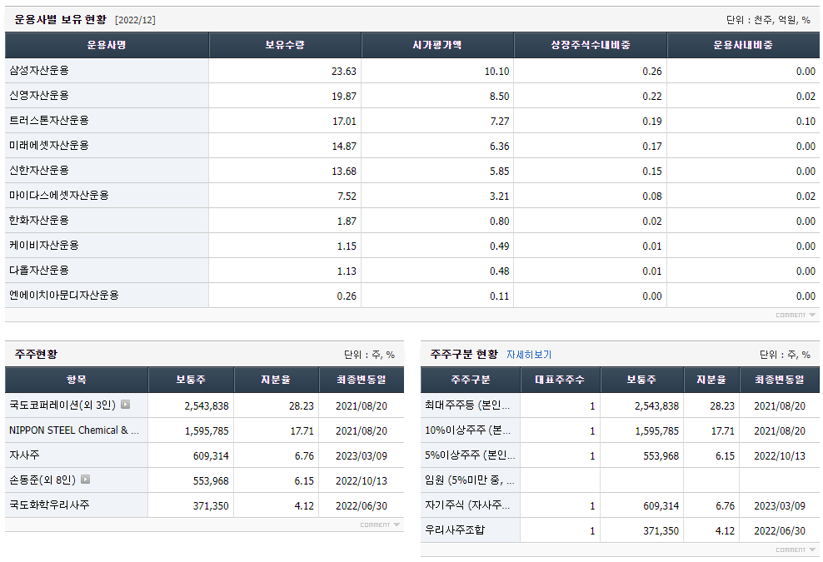
Task: Select the 신한자산운용 row name
Action: click(39, 171)
